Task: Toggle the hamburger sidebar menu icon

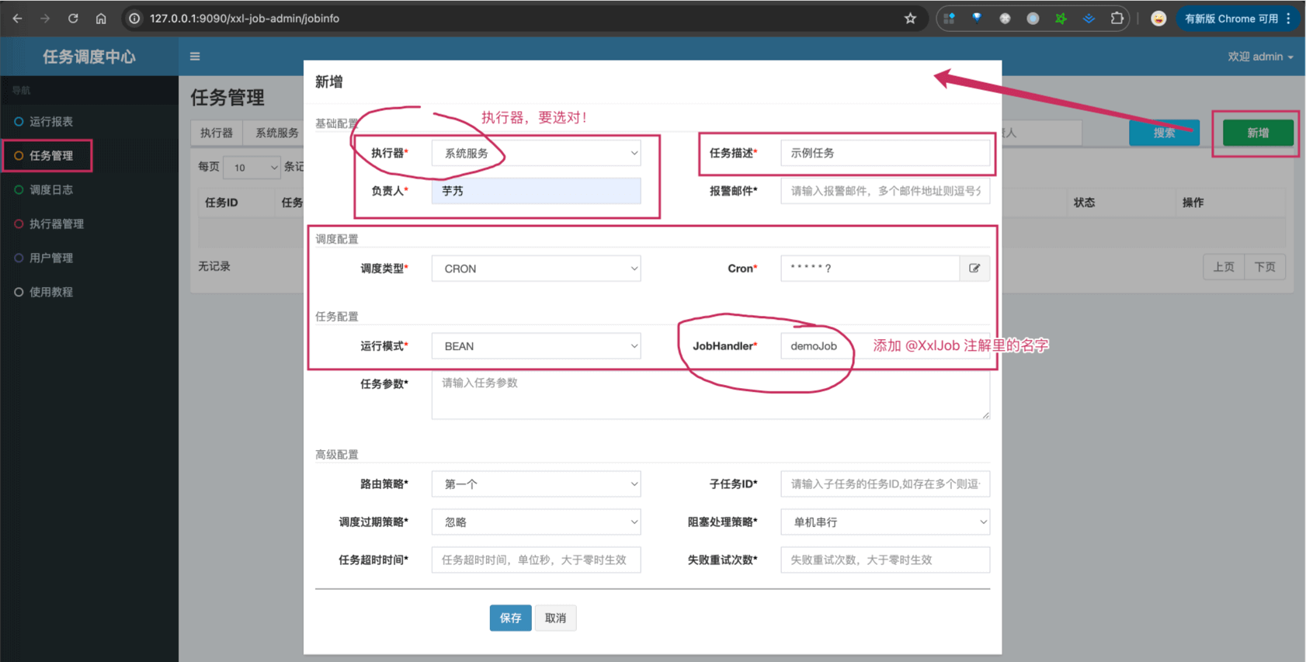Action: (195, 57)
